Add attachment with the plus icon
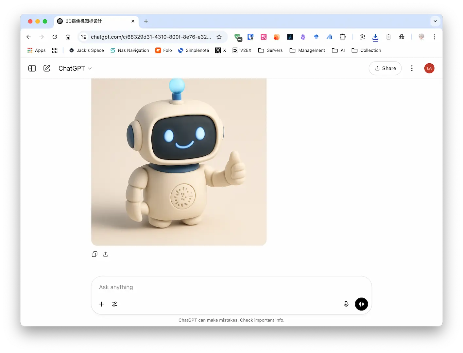Image resolution: width=463 pixels, height=353 pixels. tap(102, 304)
